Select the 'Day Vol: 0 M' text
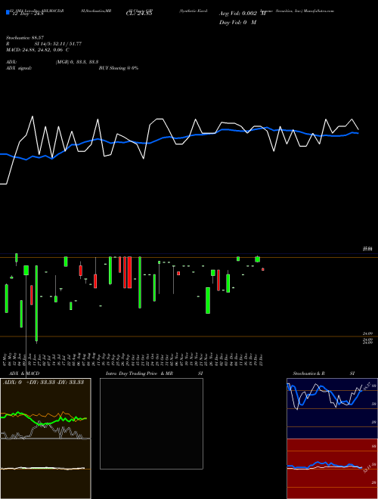Image resolution: width=378 pixels, height=499 pixels. (237, 22)
